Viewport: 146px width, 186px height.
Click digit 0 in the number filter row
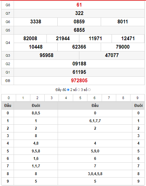tap(9, 98)
